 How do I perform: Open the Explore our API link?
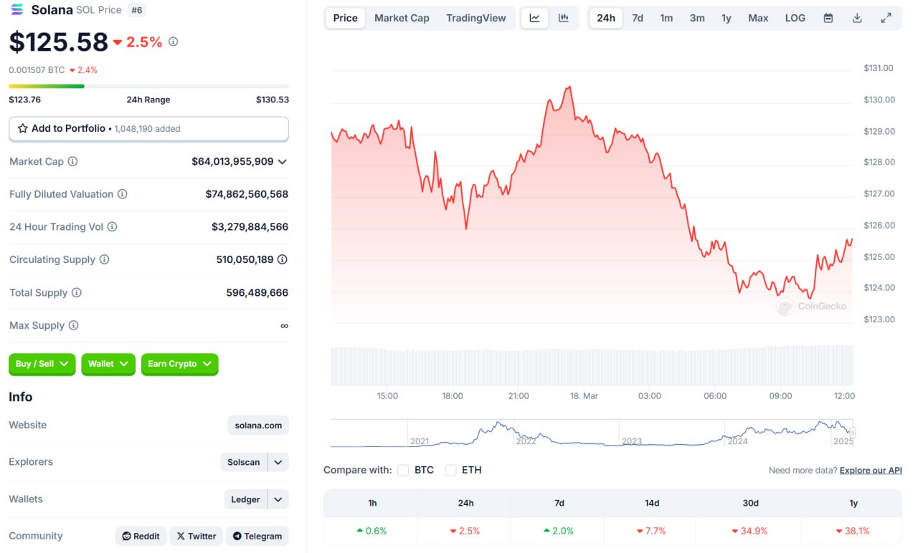click(871, 471)
